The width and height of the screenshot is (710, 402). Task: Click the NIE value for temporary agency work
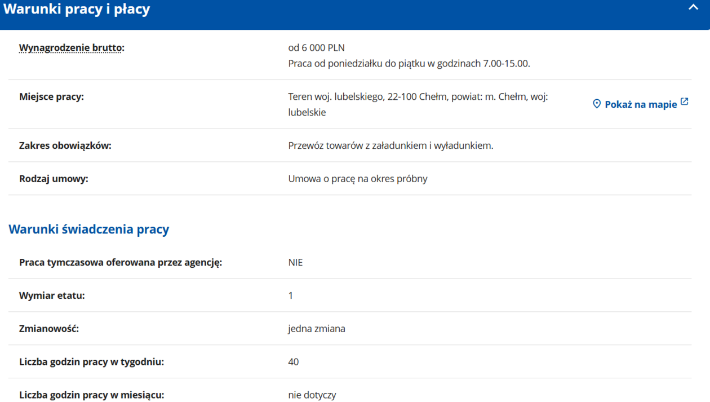[295, 263]
